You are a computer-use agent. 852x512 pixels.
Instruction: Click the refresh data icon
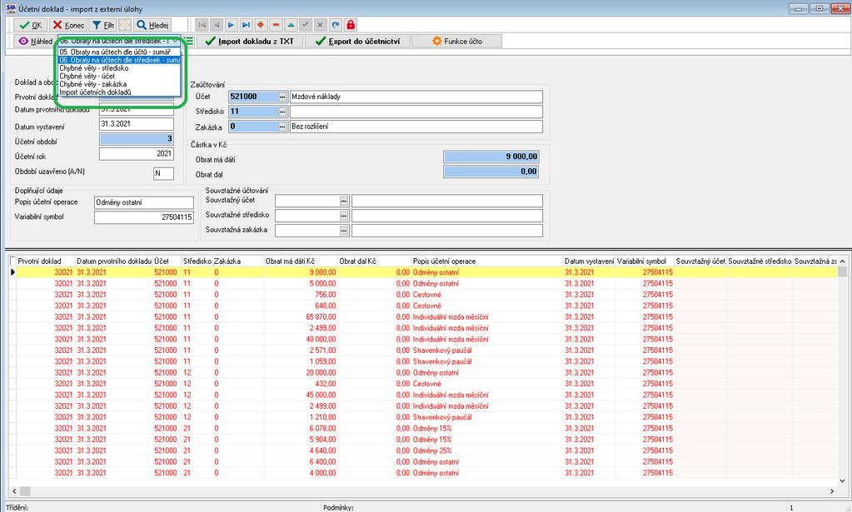click(x=336, y=25)
